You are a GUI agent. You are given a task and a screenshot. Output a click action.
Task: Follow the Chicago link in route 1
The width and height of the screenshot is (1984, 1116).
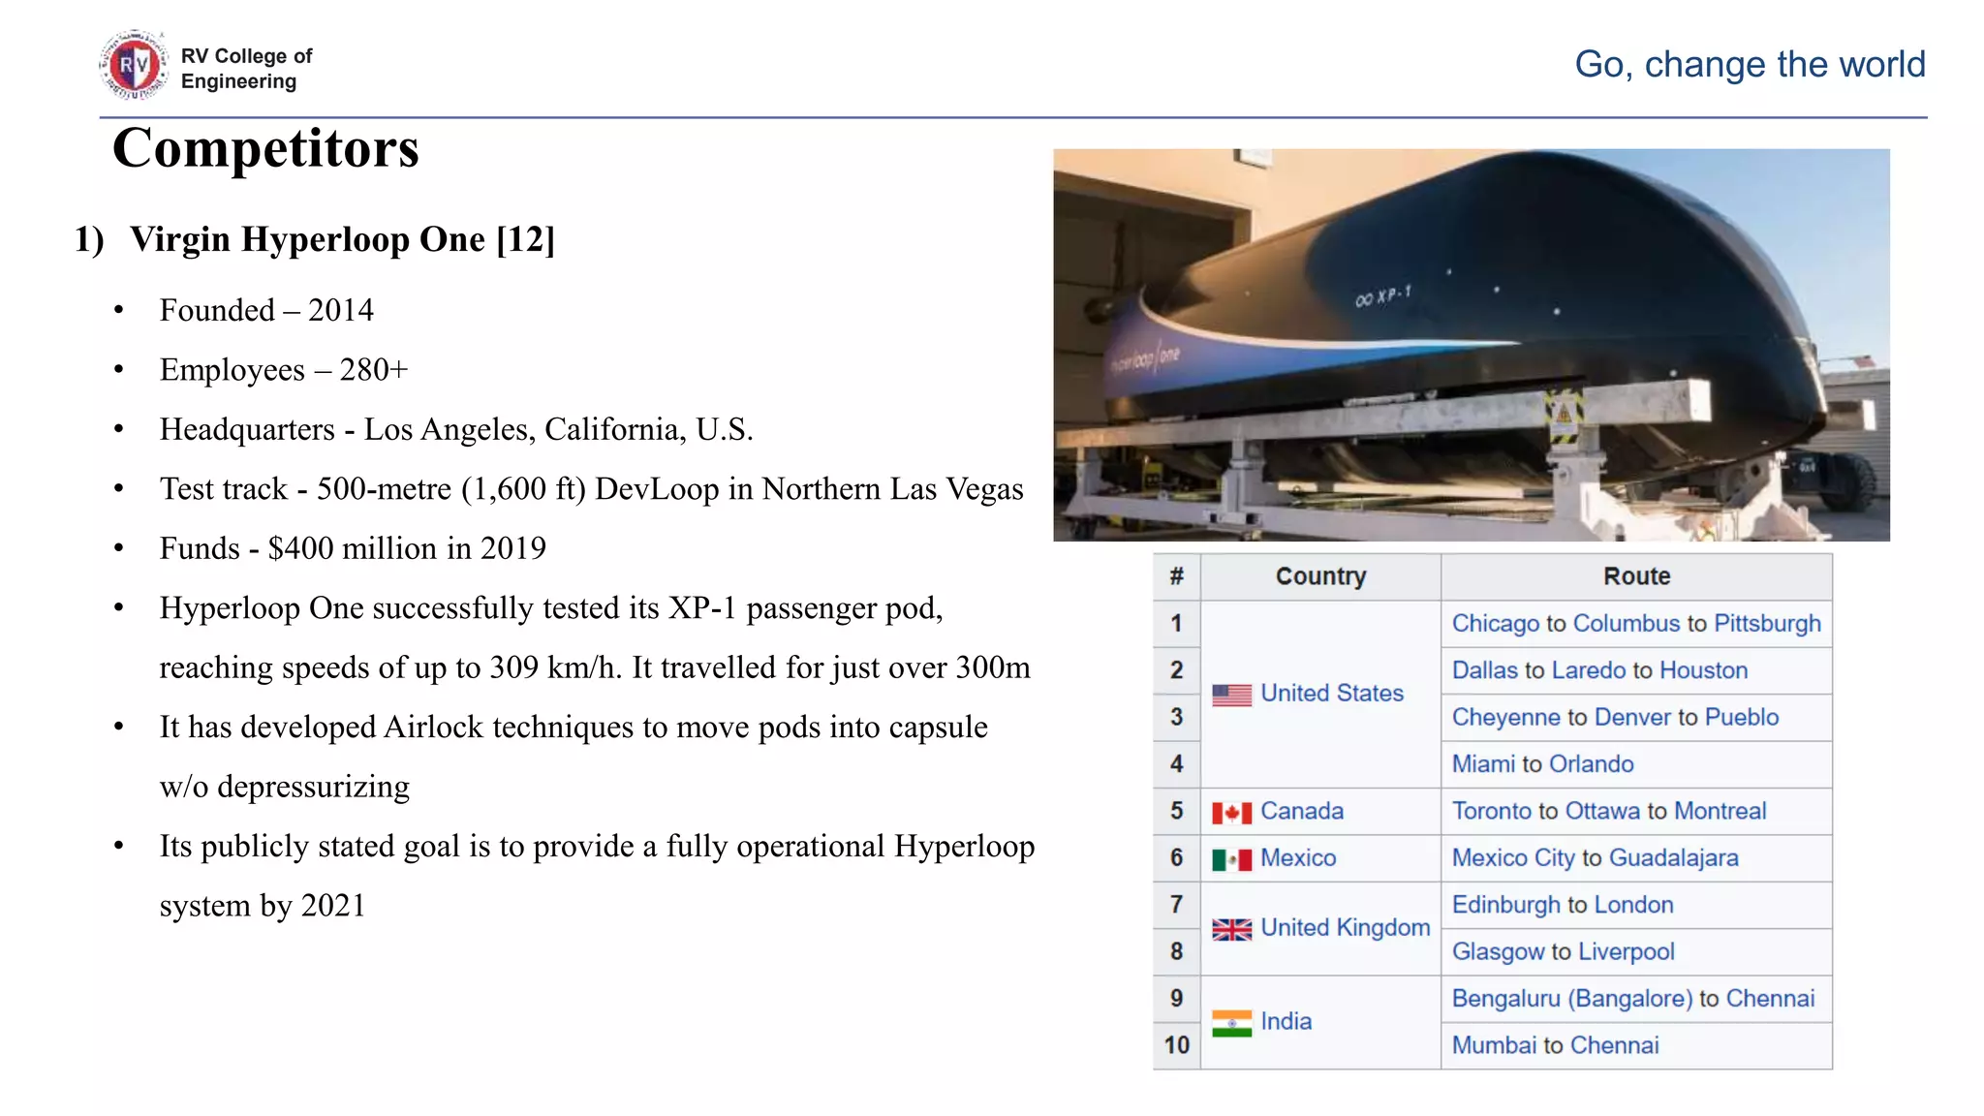1495,624
